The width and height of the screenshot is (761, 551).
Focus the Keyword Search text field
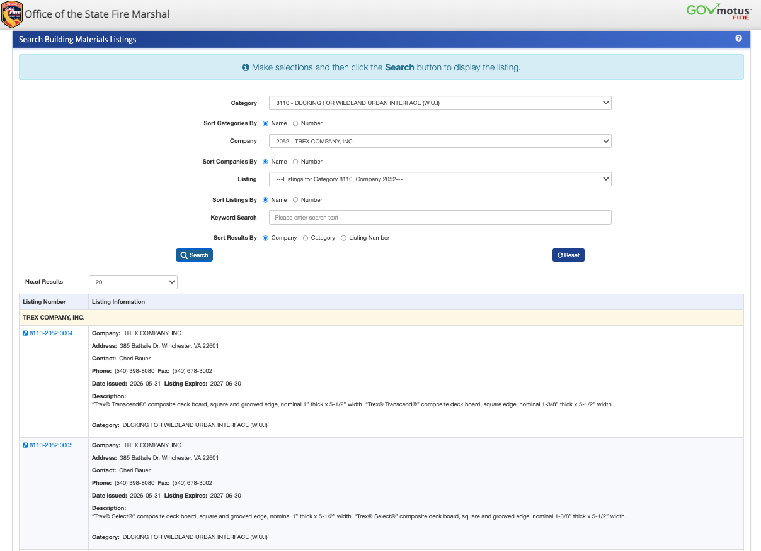(440, 218)
